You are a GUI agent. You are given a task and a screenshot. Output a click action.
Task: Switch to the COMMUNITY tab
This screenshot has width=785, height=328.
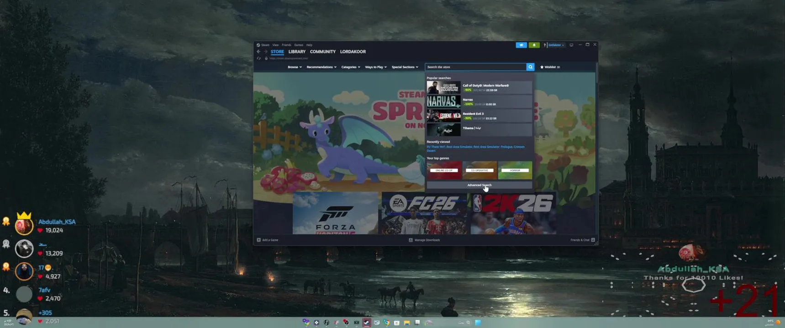(323, 51)
